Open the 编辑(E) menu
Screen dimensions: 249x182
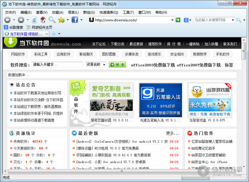click(26, 12)
